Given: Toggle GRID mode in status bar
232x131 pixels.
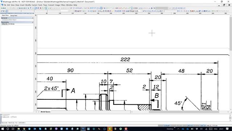Looking at the screenshot, I should 184,126.
